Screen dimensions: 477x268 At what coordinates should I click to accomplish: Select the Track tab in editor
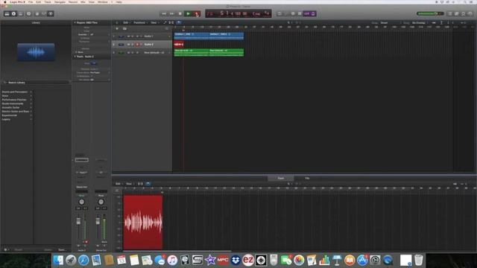click(281, 179)
